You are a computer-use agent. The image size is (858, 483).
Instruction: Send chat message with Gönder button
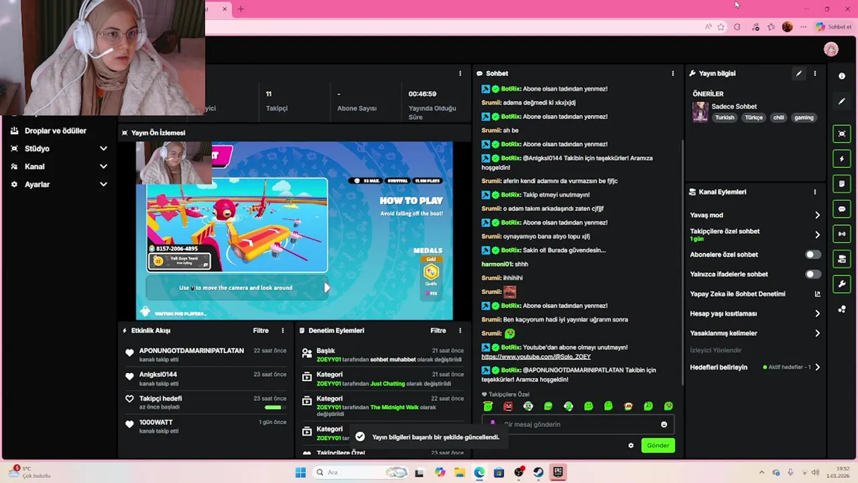[658, 445]
